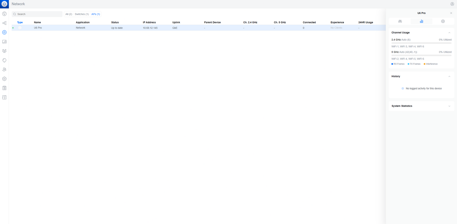Viewport: 457px width, 224px height.
Task: Click the IP address 10.69.12.145
Action: pyautogui.click(x=150, y=28)
